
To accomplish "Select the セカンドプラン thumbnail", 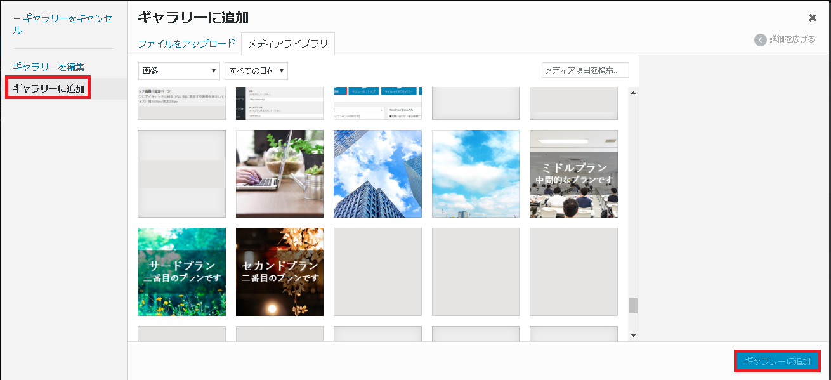I will [x=280, y=272].
